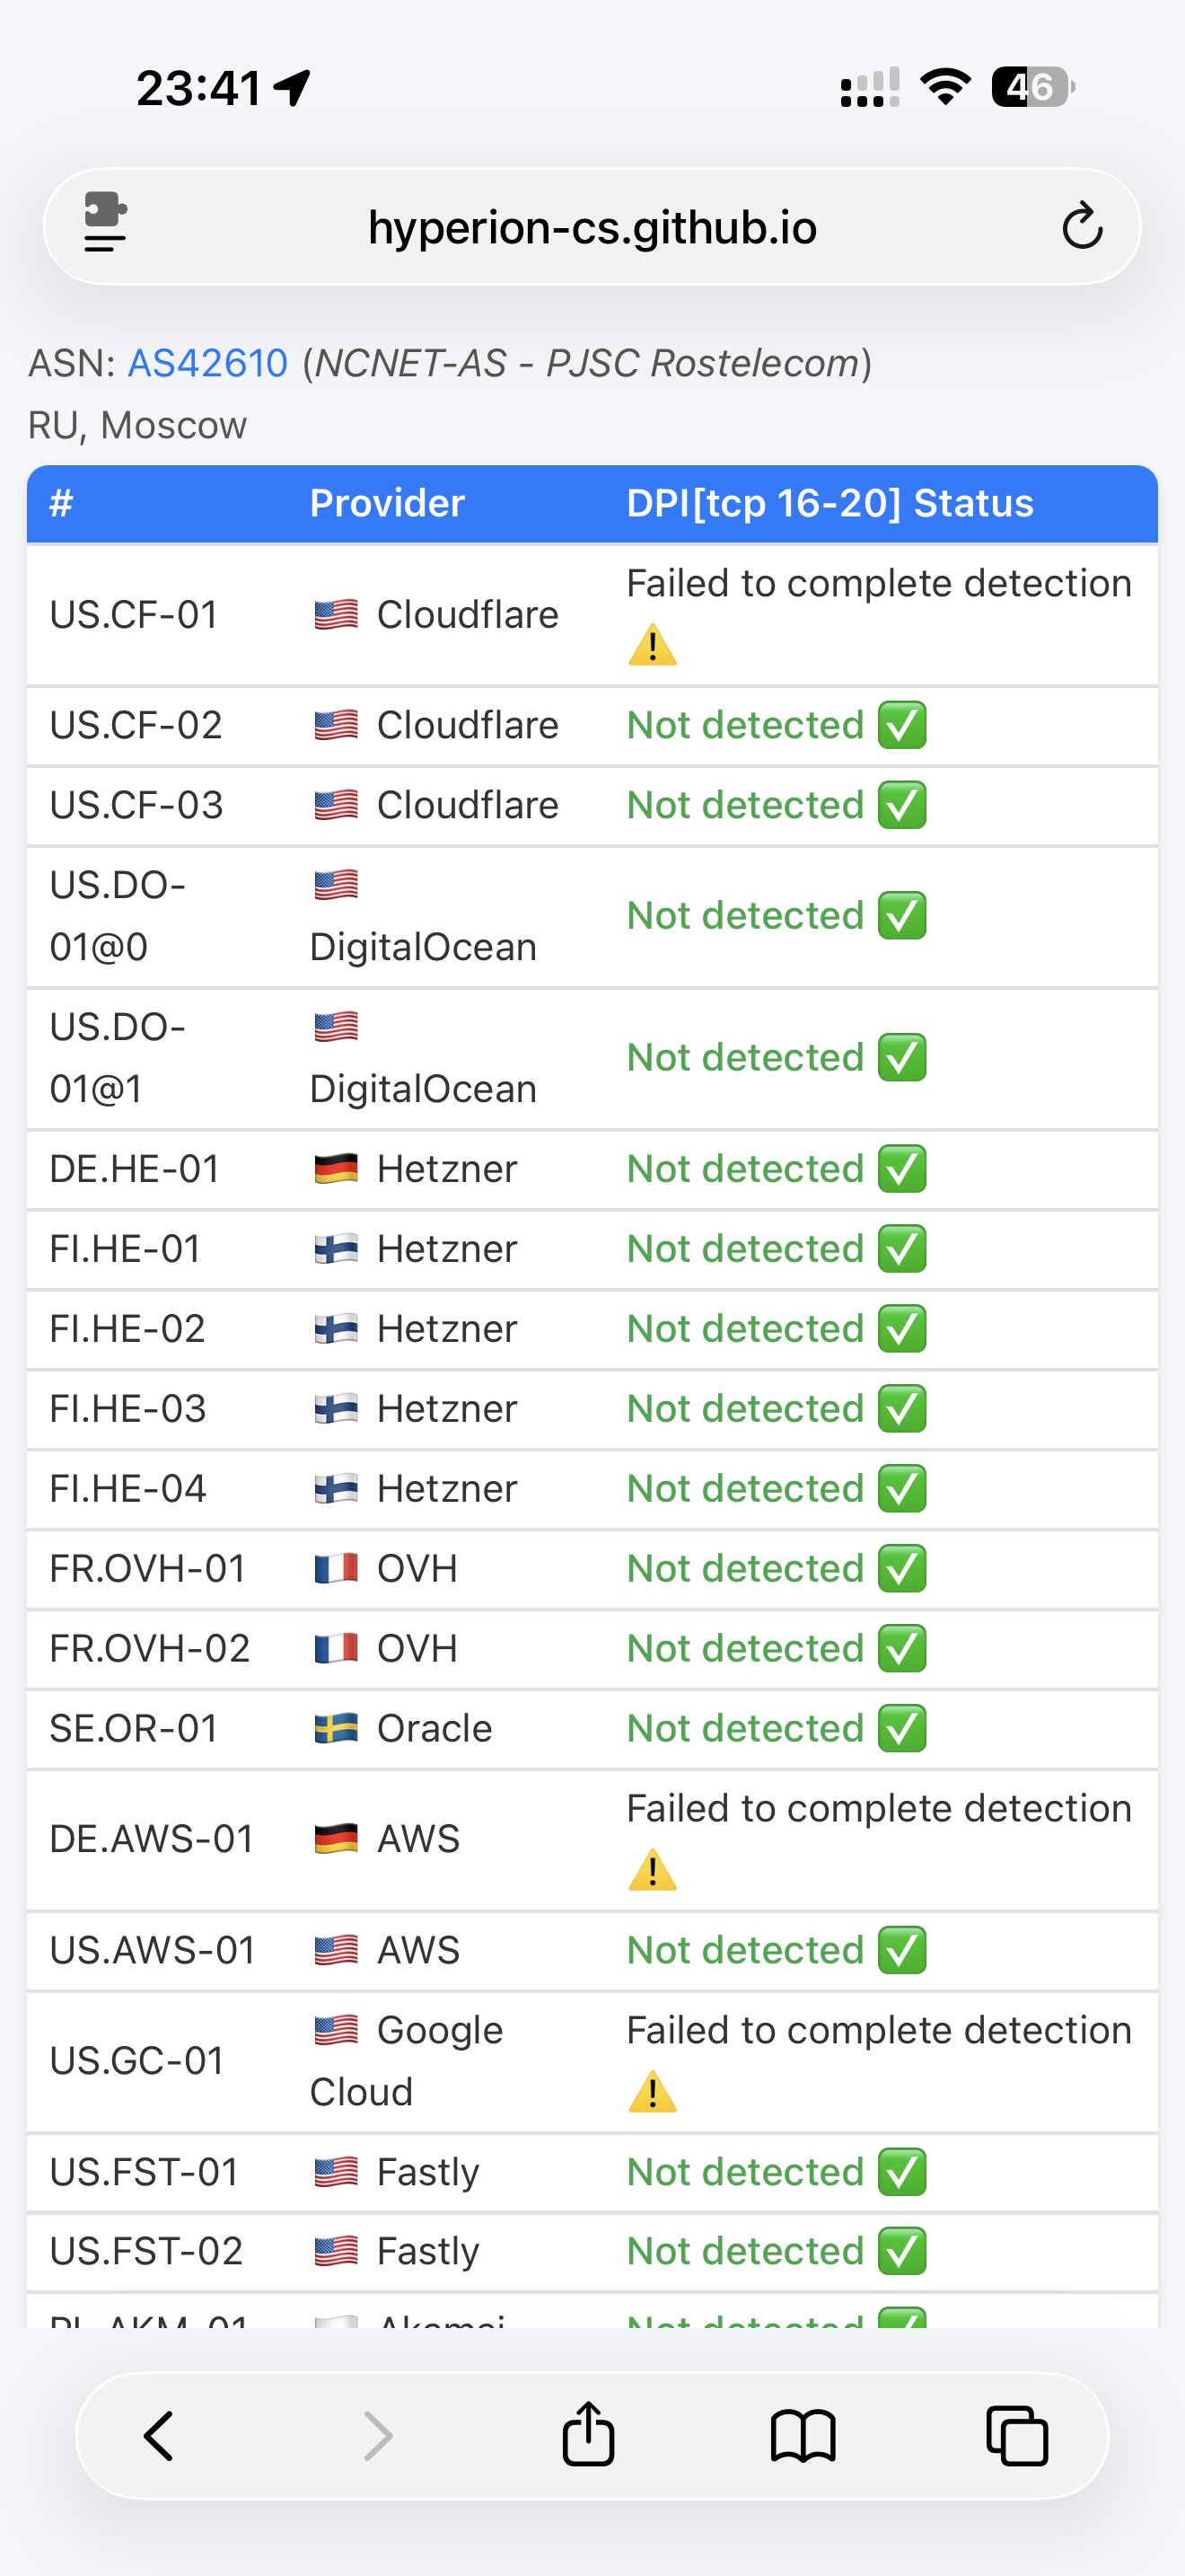
Task: Tap the hyperion-cs.github.io address field
Action: point(592,228)
